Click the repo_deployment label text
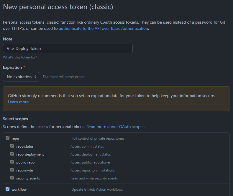The width and height of the screenshot is (233, 196). pyautogui.click(x=30, y=154)
